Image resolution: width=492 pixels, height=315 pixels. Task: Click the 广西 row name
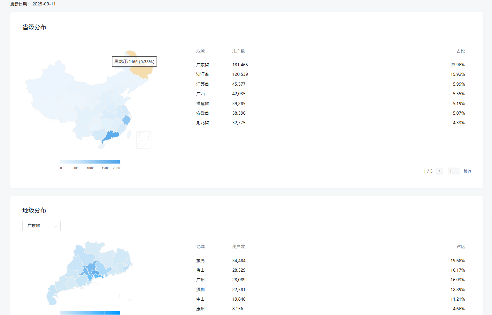pyautogui.click(x=200, y=94)
